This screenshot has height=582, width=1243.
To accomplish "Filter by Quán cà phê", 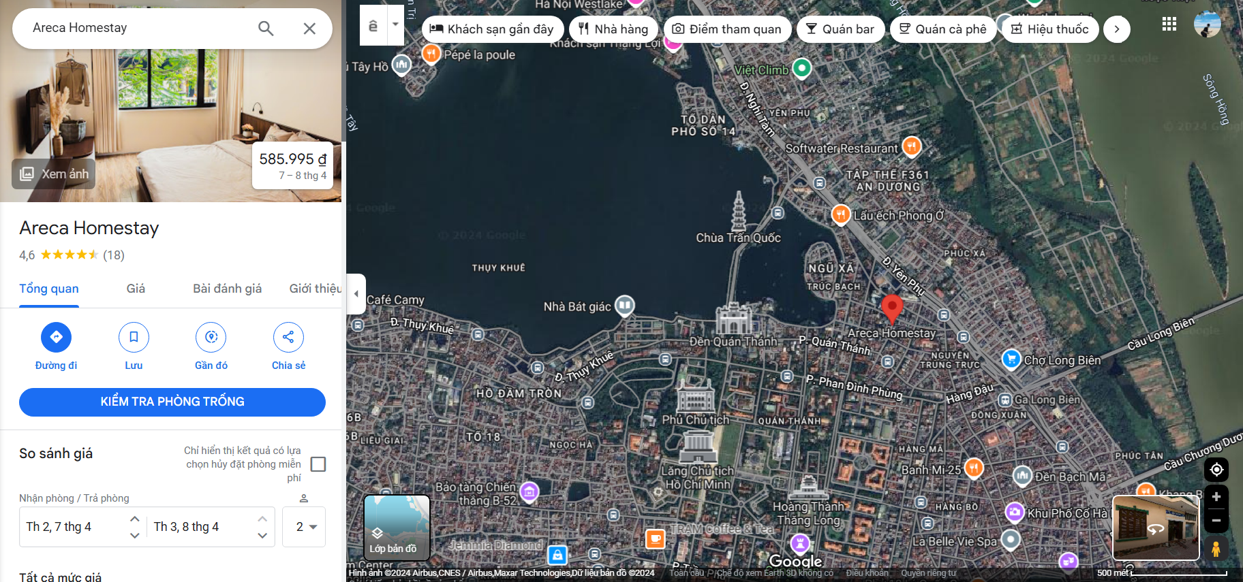I will [x=943, y=29].
